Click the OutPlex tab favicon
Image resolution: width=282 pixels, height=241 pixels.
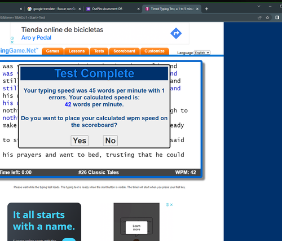click(x=88, y=9)
